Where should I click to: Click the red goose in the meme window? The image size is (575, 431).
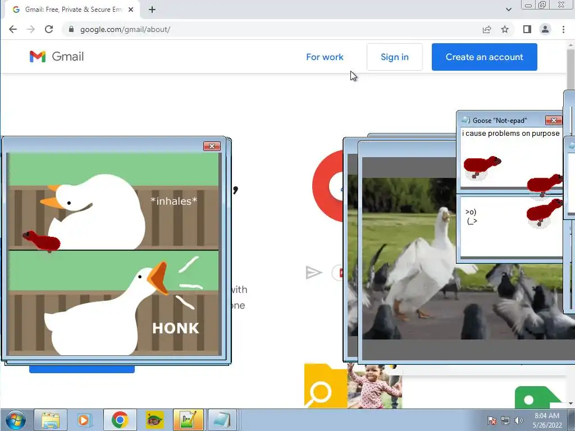(x=42, y=241)
